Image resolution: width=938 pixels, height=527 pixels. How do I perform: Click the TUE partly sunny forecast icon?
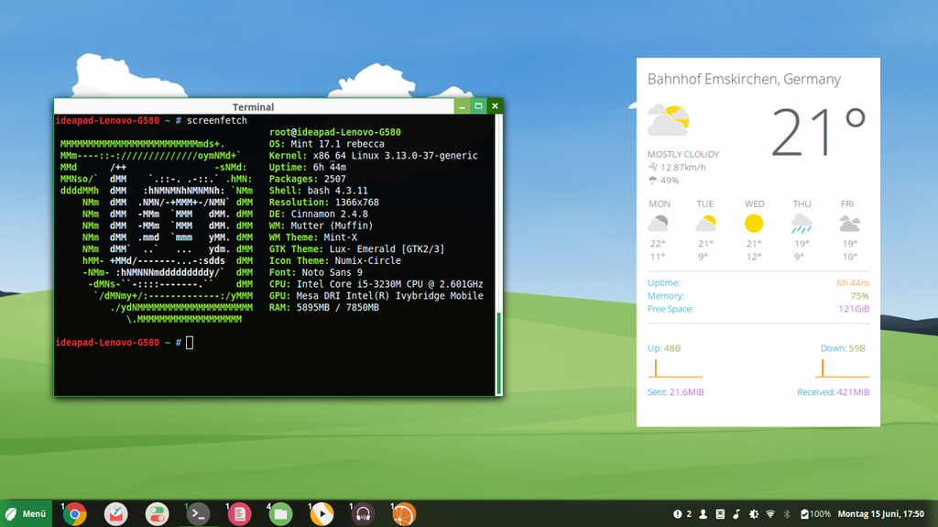[706, 224]
